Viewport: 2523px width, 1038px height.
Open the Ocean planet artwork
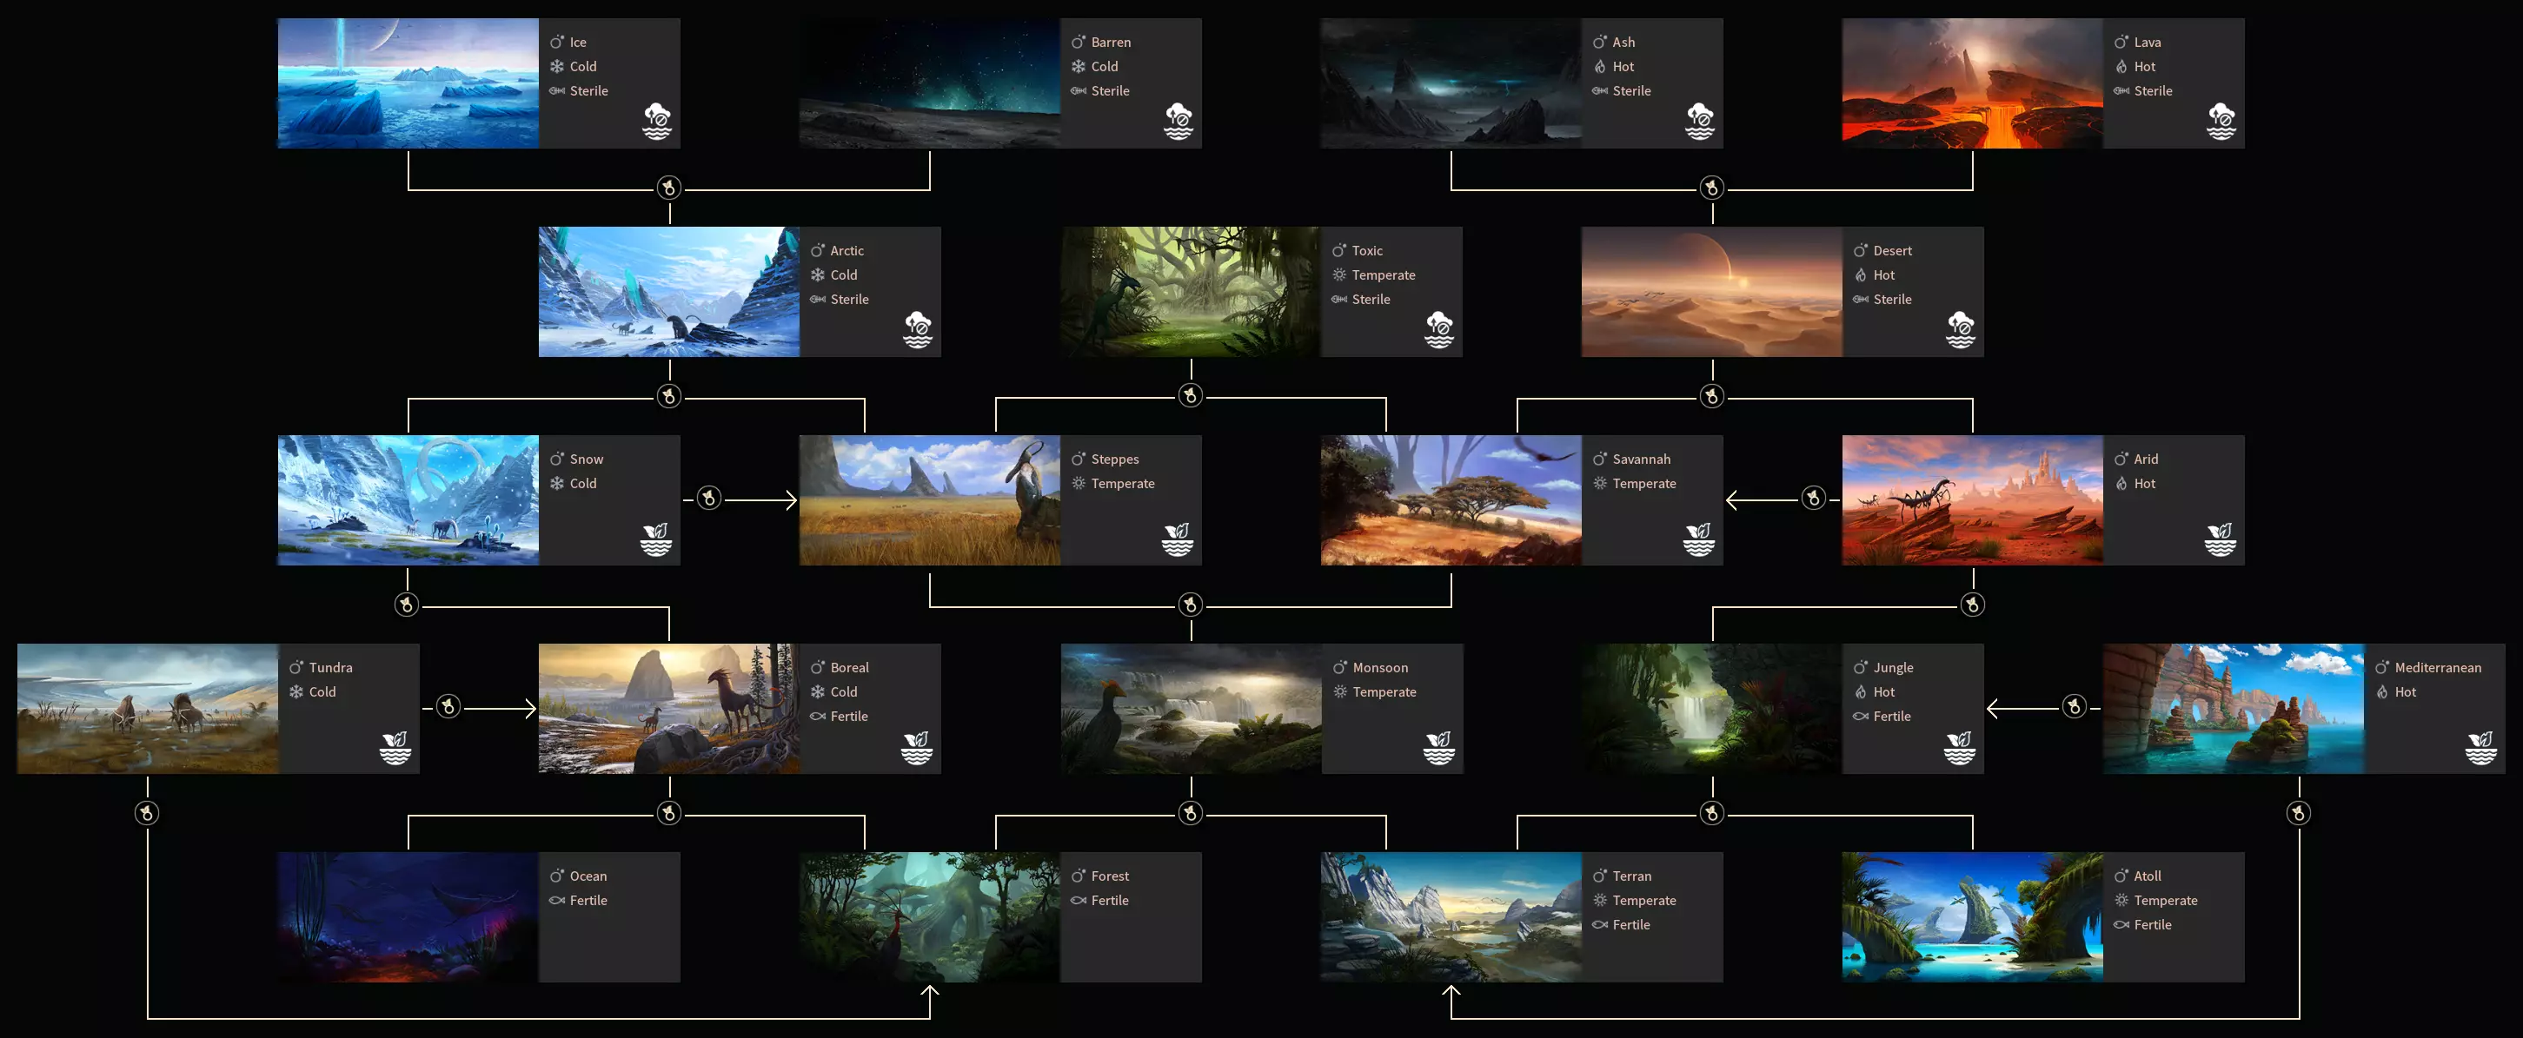point(408,916)
